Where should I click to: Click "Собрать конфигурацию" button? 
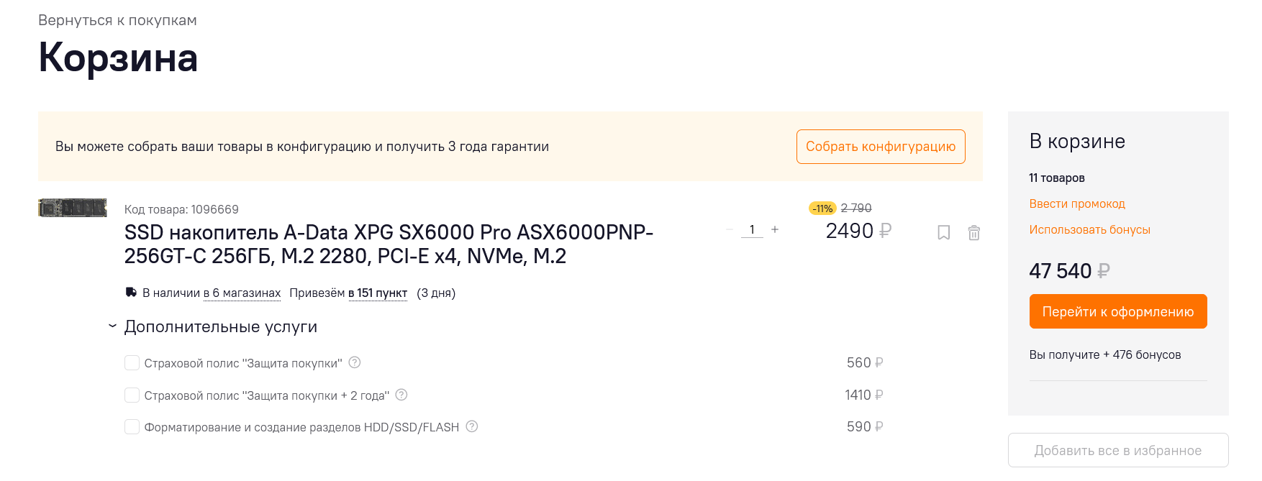coord(881,147)
